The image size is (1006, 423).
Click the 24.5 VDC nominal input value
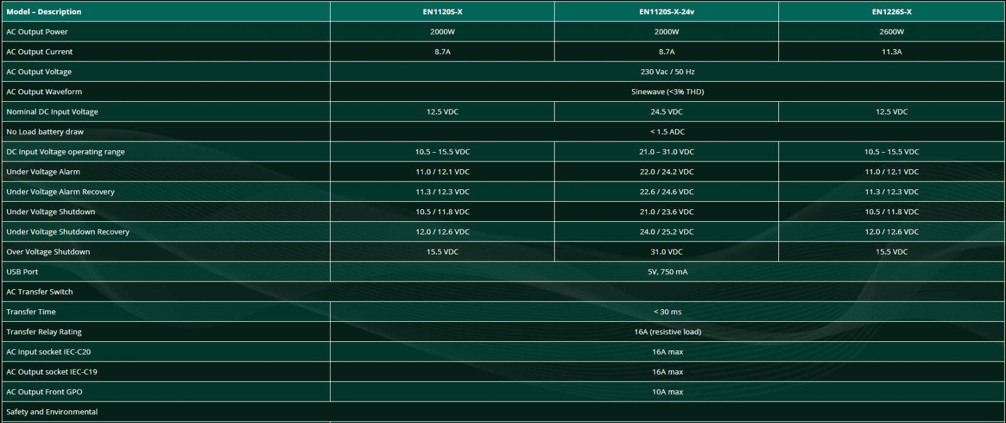click(x=666, y=112)
